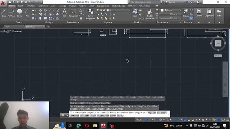Screen dimensions: 230x129
Task: Click the Insert block button
Action: point(135,13)
